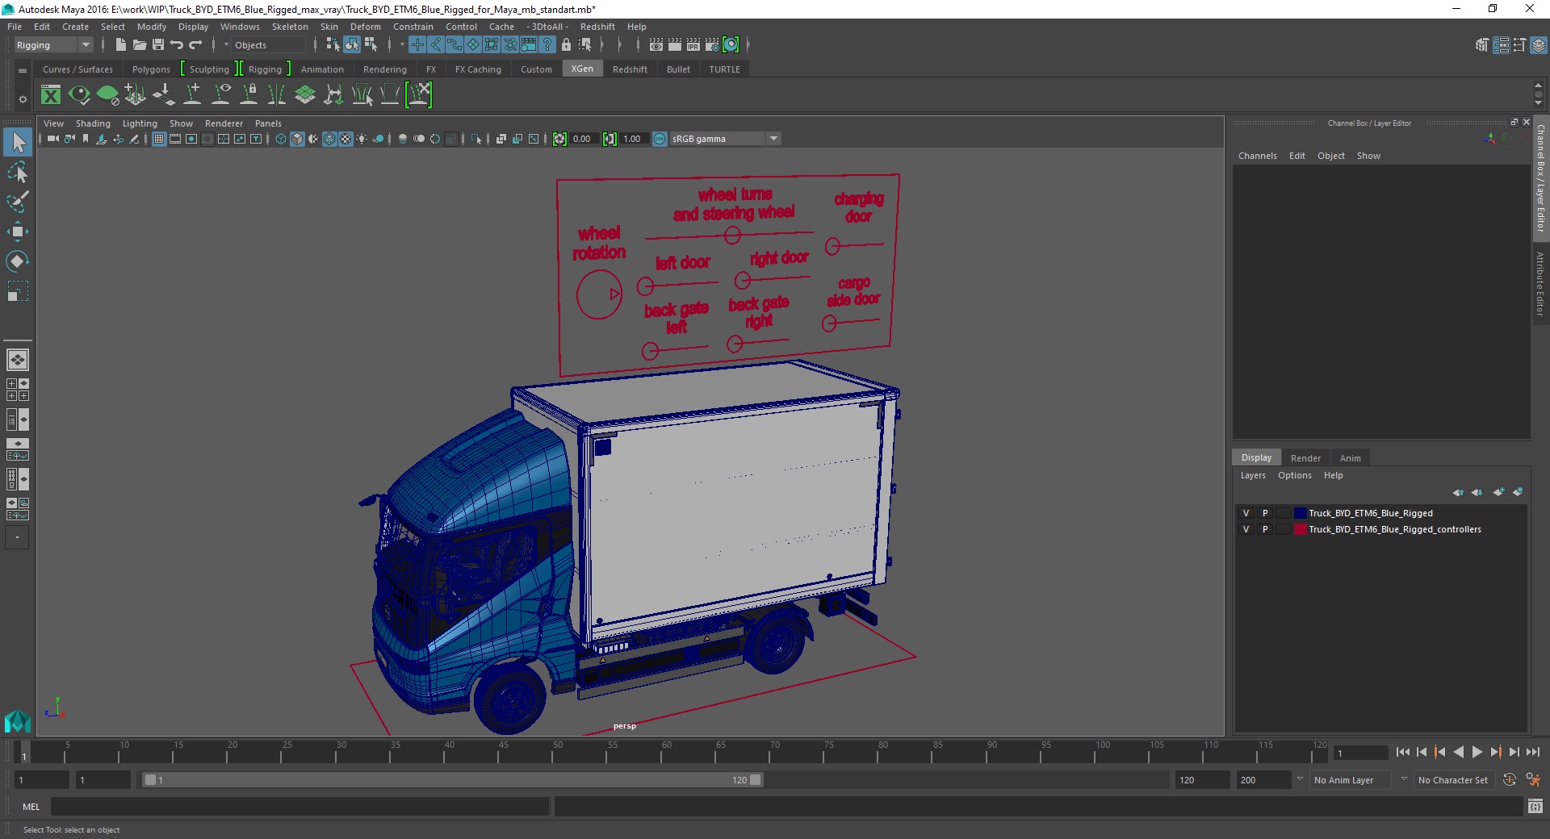Toggle P playback on Truck_BYD_ETM6_Blue_Rigged layer
1550x839 pixels.
[1265, 513]
